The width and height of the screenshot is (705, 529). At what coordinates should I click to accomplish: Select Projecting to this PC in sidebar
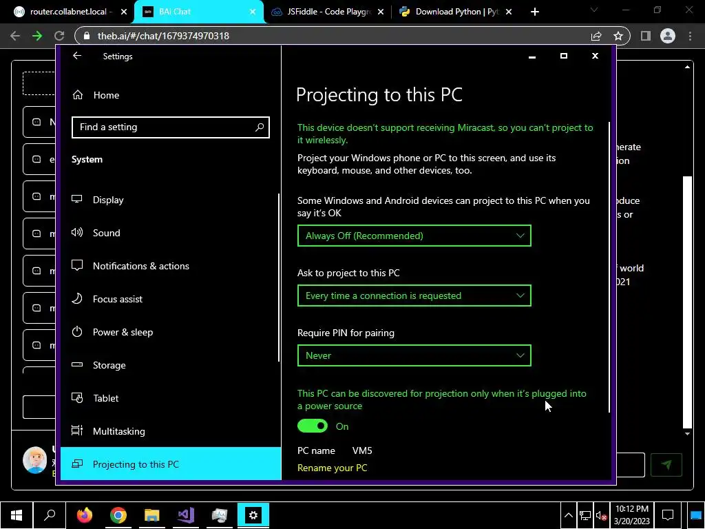pyautogui.click(x=171, y=464)
